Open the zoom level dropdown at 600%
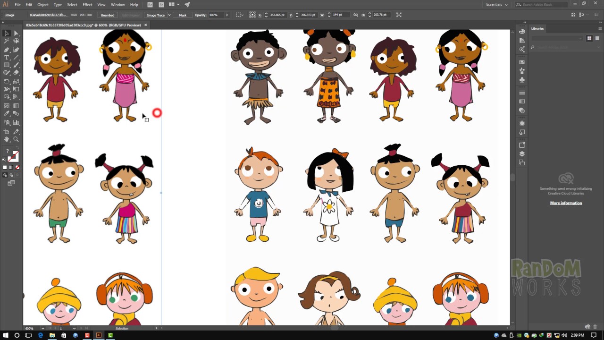 pos(42,328)
